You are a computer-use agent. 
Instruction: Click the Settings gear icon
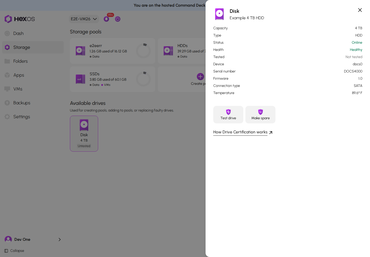7,117
